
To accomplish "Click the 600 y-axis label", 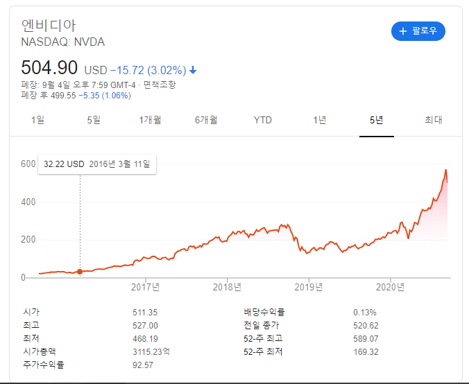I will pyautogui.click(x=28, y=164).
